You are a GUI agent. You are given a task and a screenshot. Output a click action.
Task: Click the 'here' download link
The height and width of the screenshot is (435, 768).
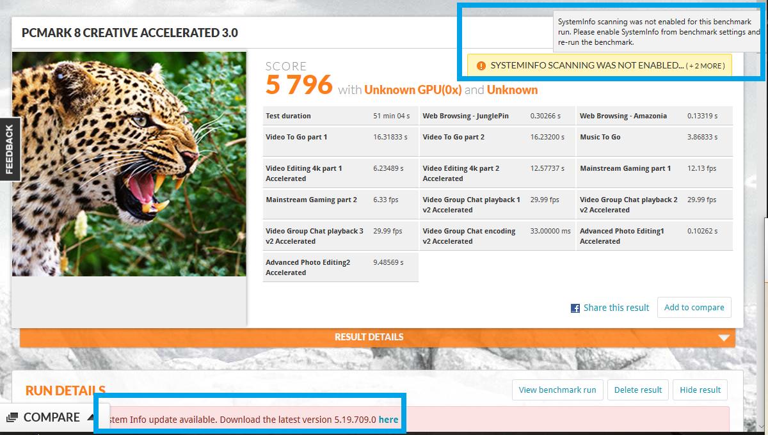pyautogui.click(x=388, y=420)
